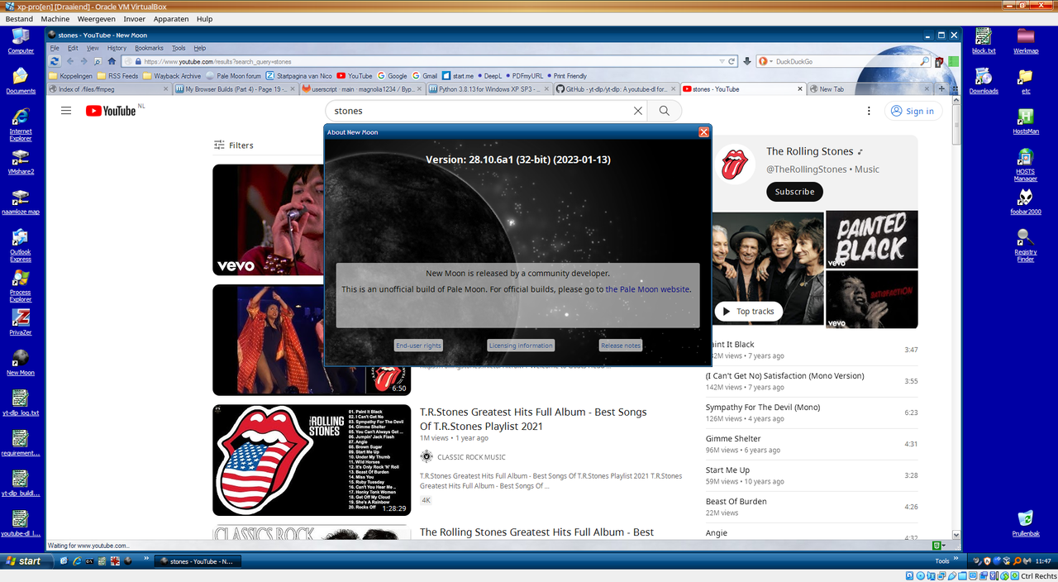Open the History menu
The image size is (1058, 582).
point(117,48)
